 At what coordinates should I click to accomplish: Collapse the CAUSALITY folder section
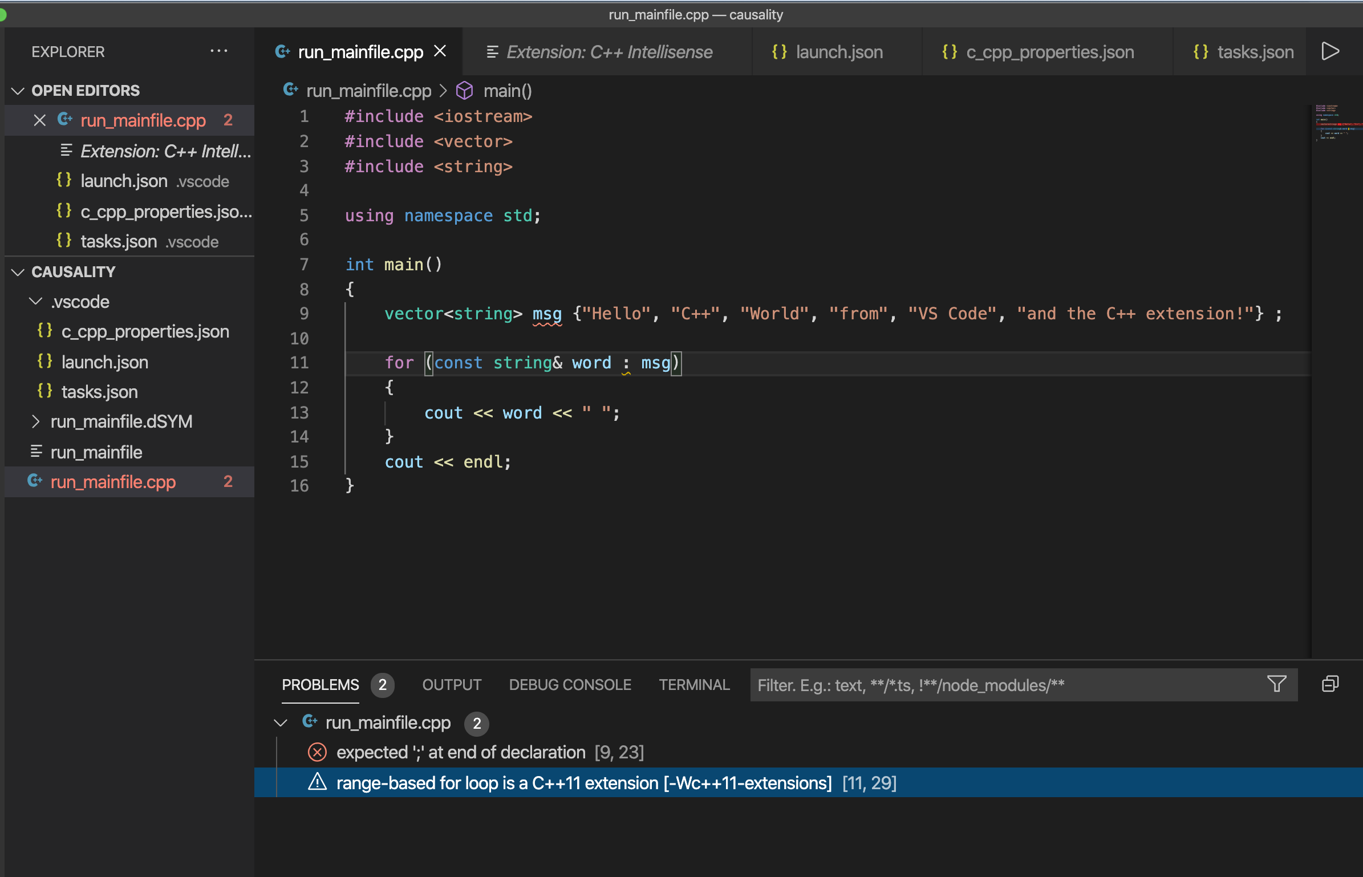[18, 272]
